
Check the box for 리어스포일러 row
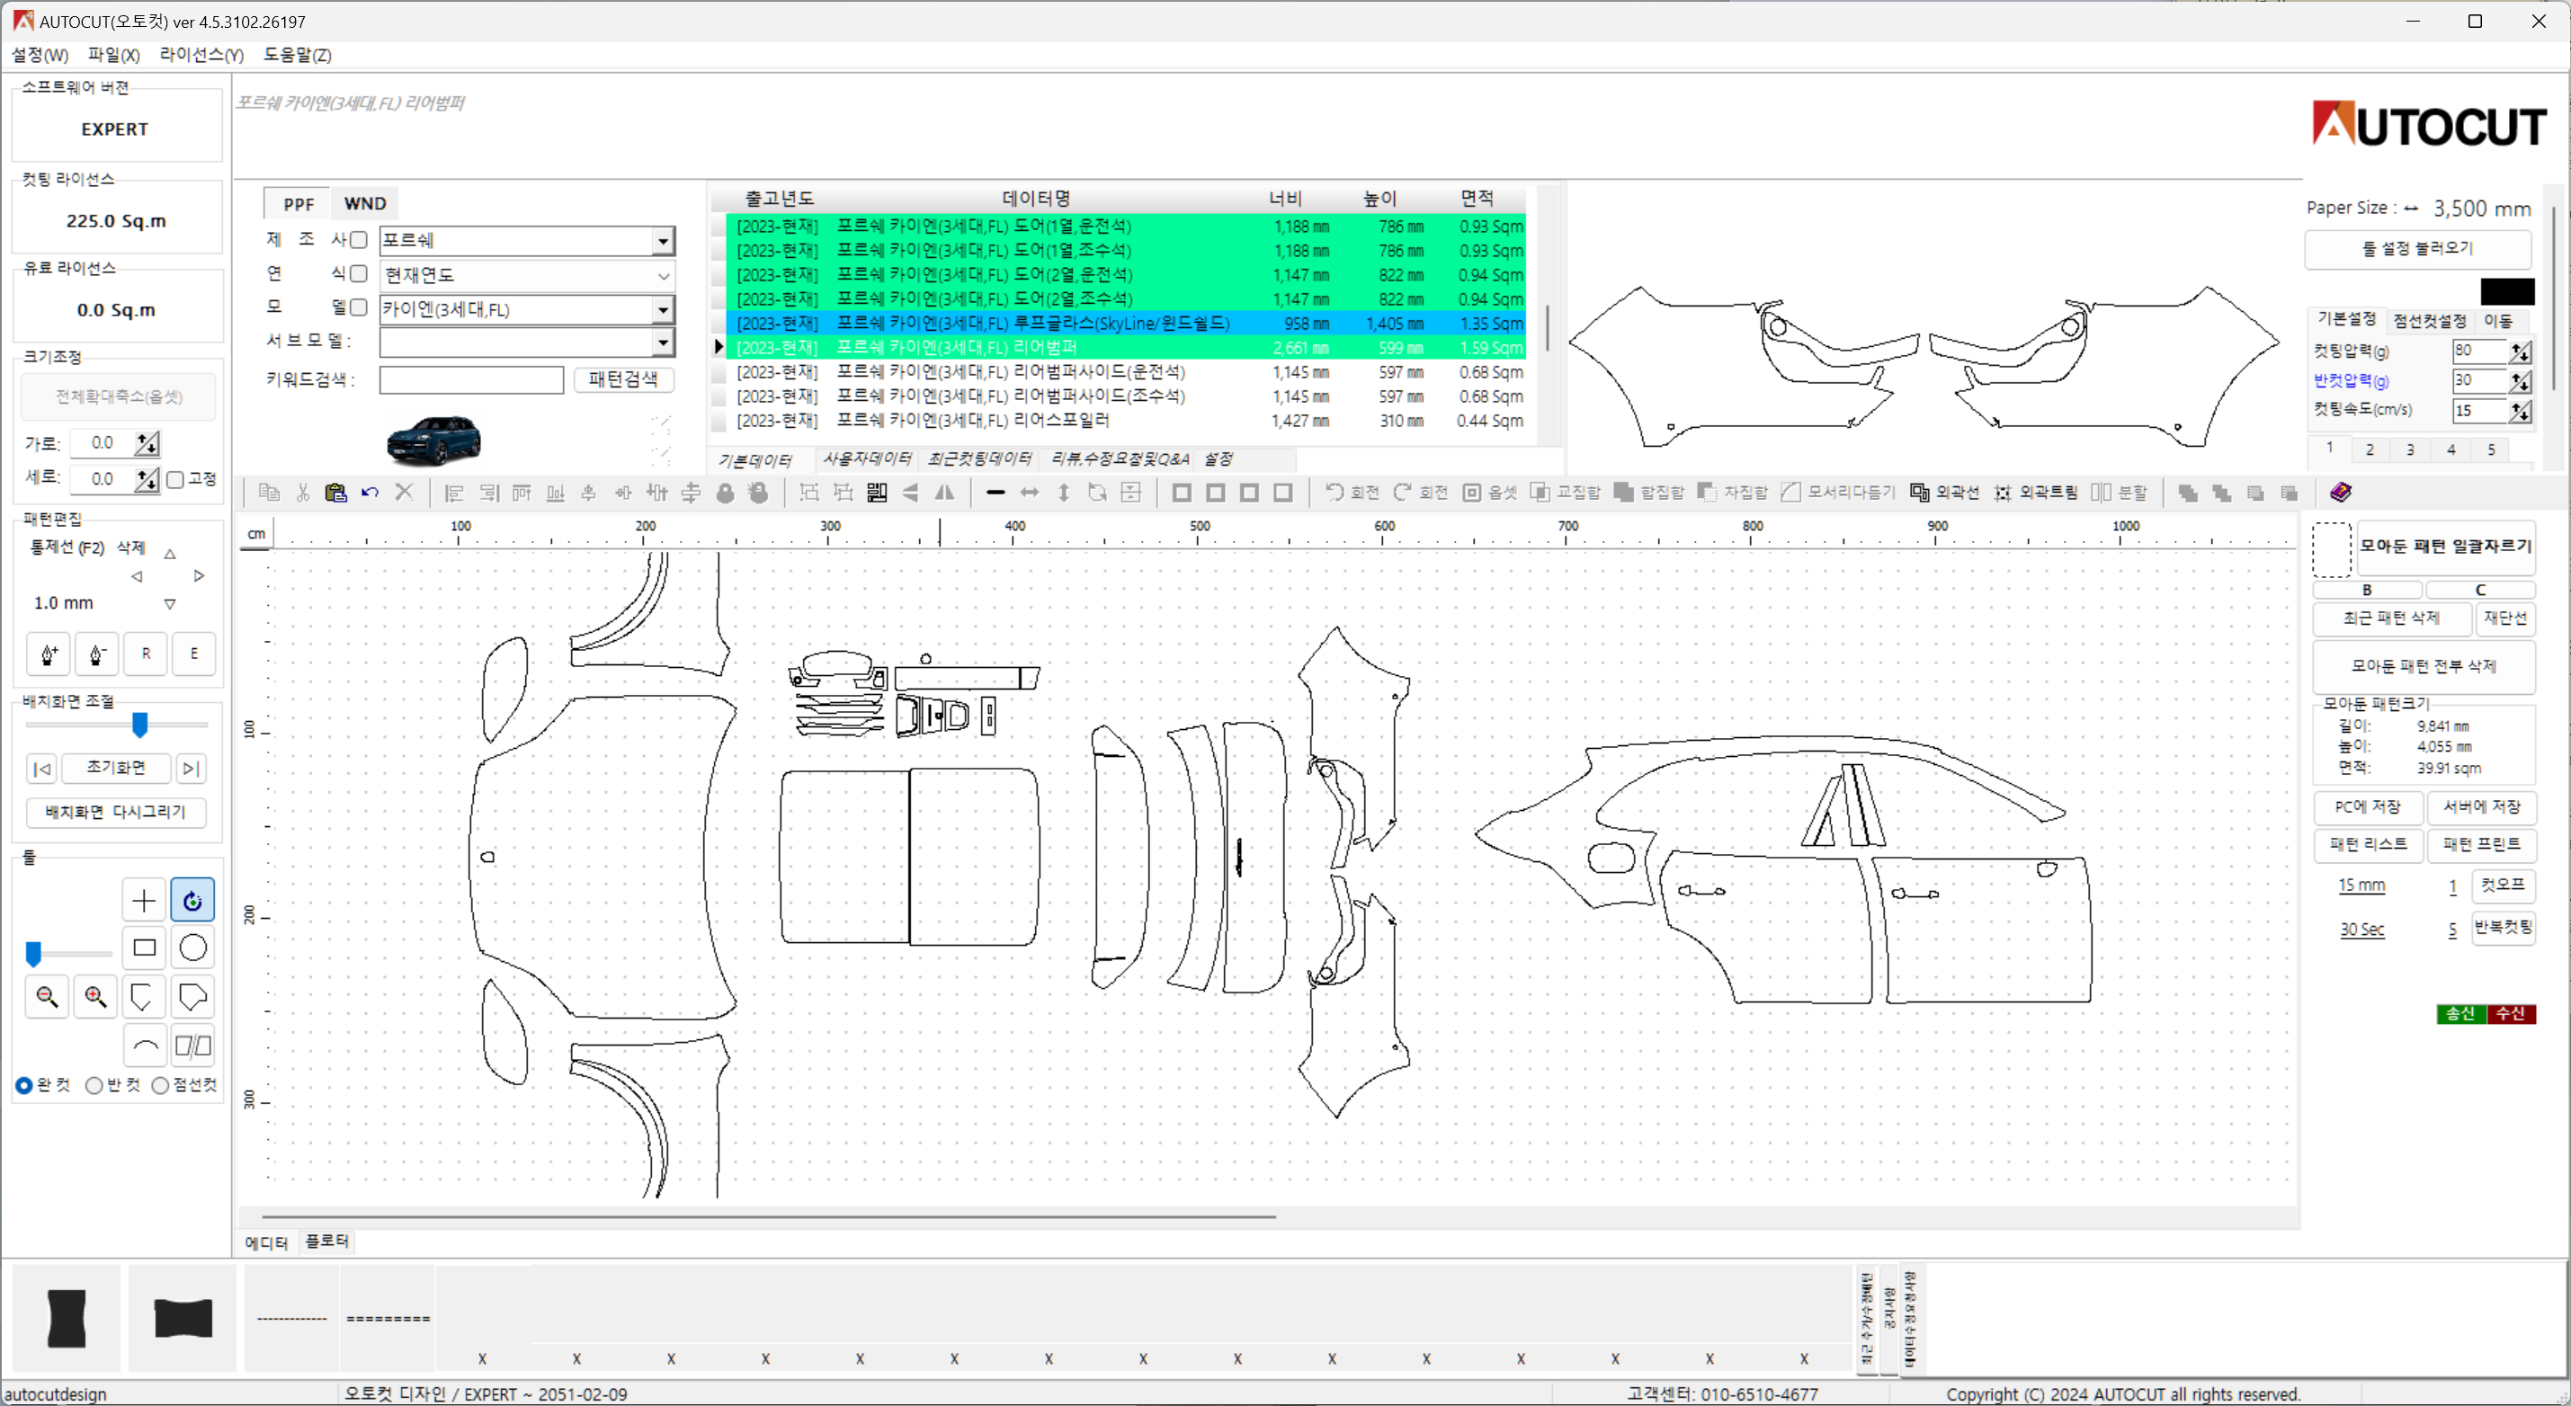click(719, 421)
